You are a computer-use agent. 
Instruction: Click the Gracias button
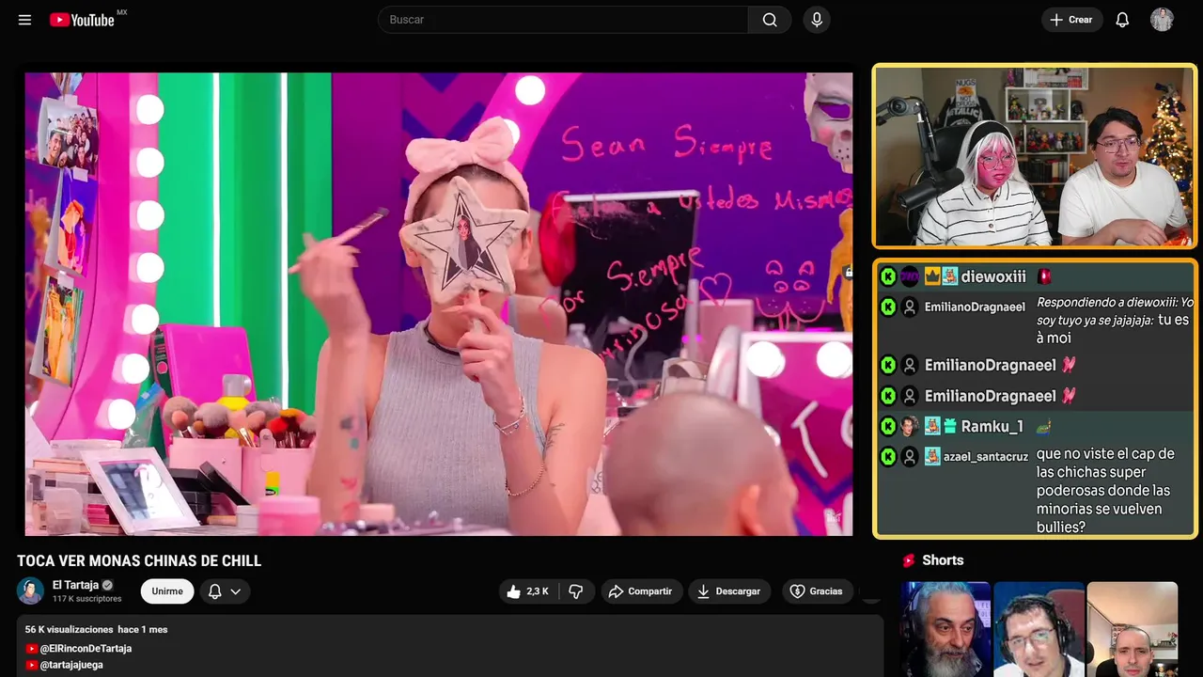point(816,591)
